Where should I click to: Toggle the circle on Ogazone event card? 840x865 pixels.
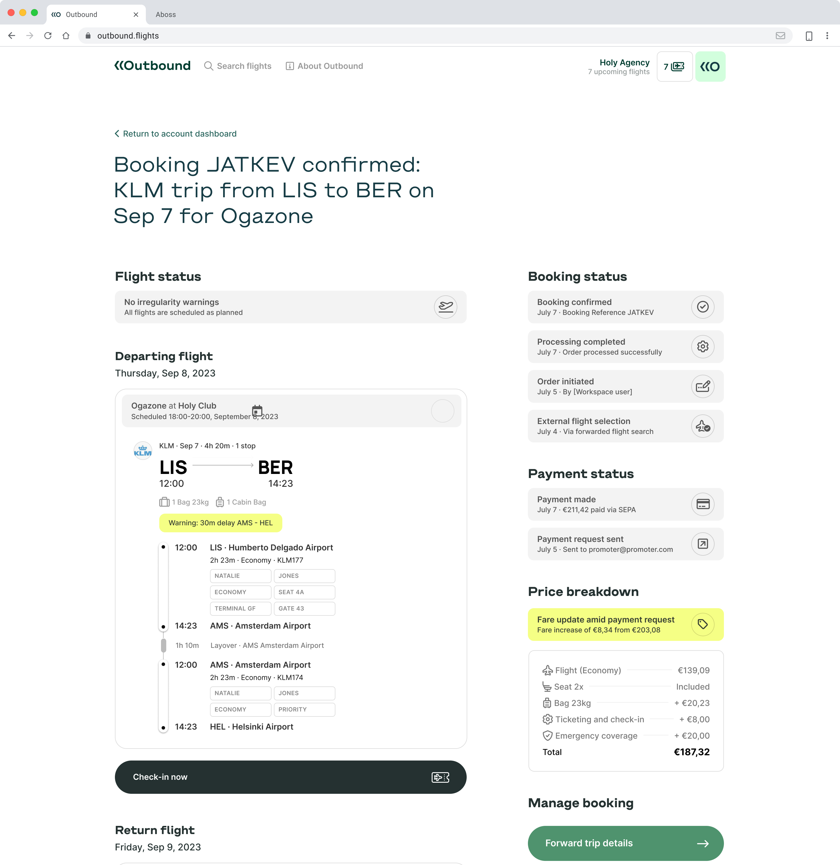click(x=442, y=411)
